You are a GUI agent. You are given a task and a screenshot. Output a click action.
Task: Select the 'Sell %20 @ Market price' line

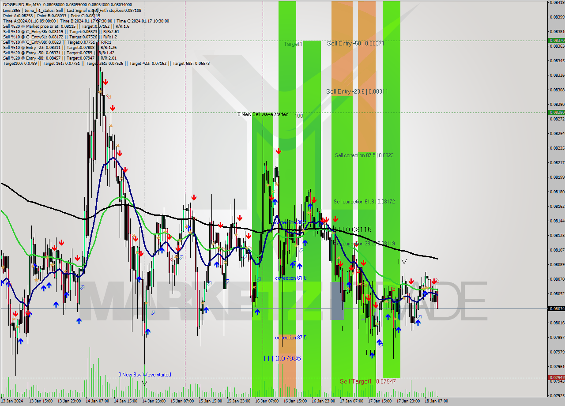click(x=66, y=26)
